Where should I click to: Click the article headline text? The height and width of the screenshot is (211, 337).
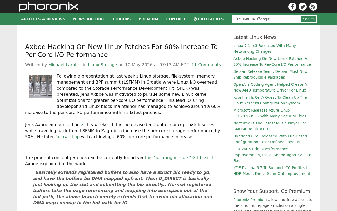[121, 51]
